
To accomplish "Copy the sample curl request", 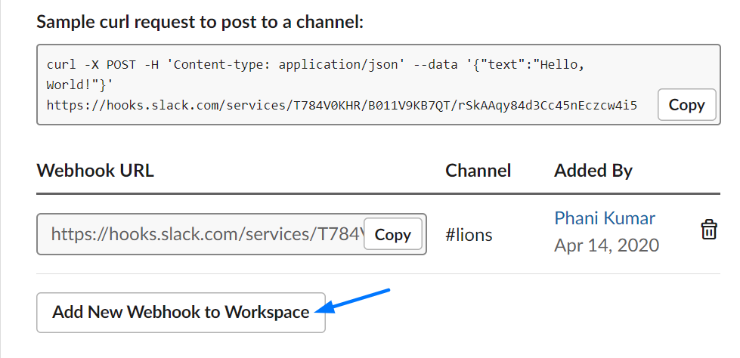I will tap(686, 105).
